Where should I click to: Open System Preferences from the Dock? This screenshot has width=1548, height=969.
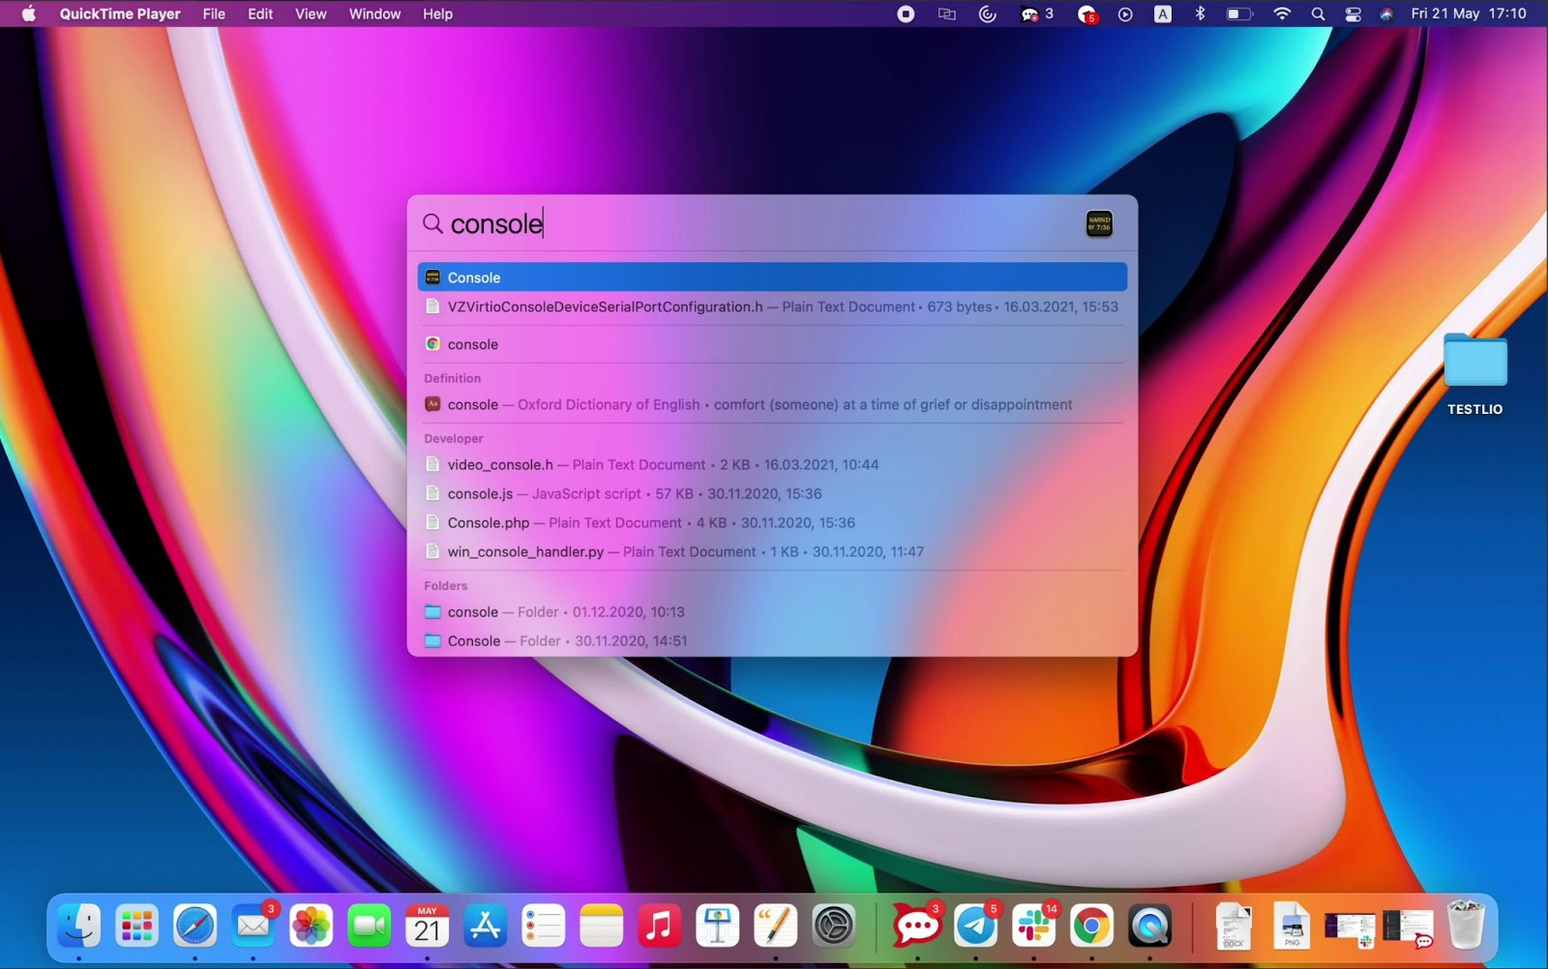click(x=834, y=926)
